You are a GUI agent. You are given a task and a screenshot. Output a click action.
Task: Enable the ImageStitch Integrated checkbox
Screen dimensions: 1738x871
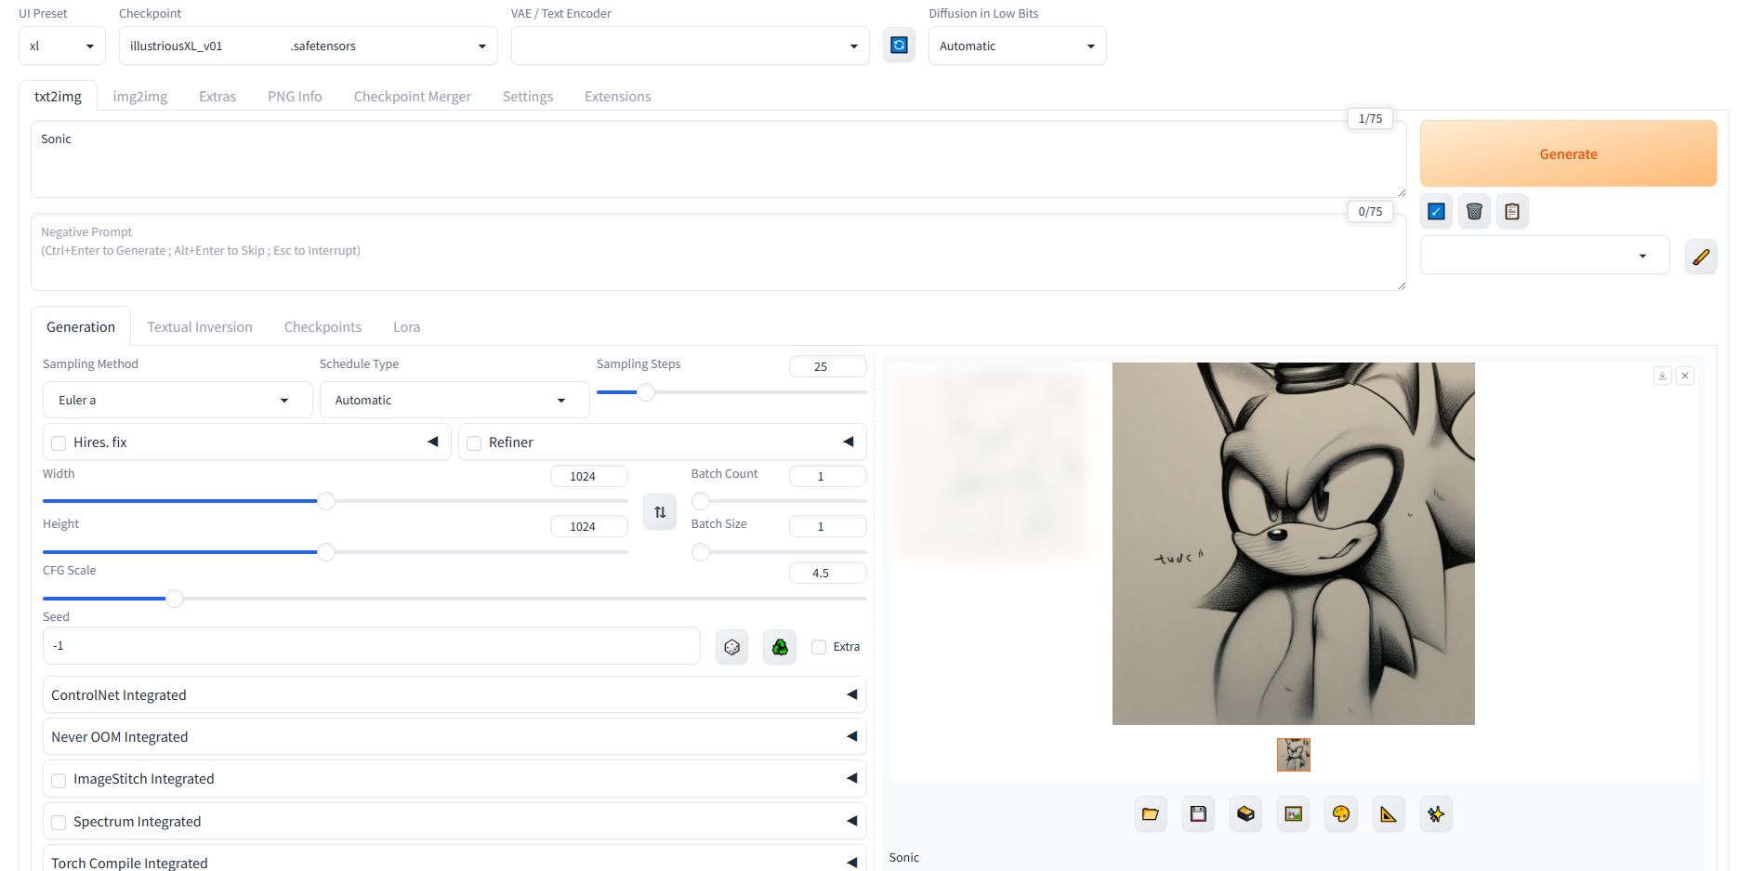(x=59, y=780)
